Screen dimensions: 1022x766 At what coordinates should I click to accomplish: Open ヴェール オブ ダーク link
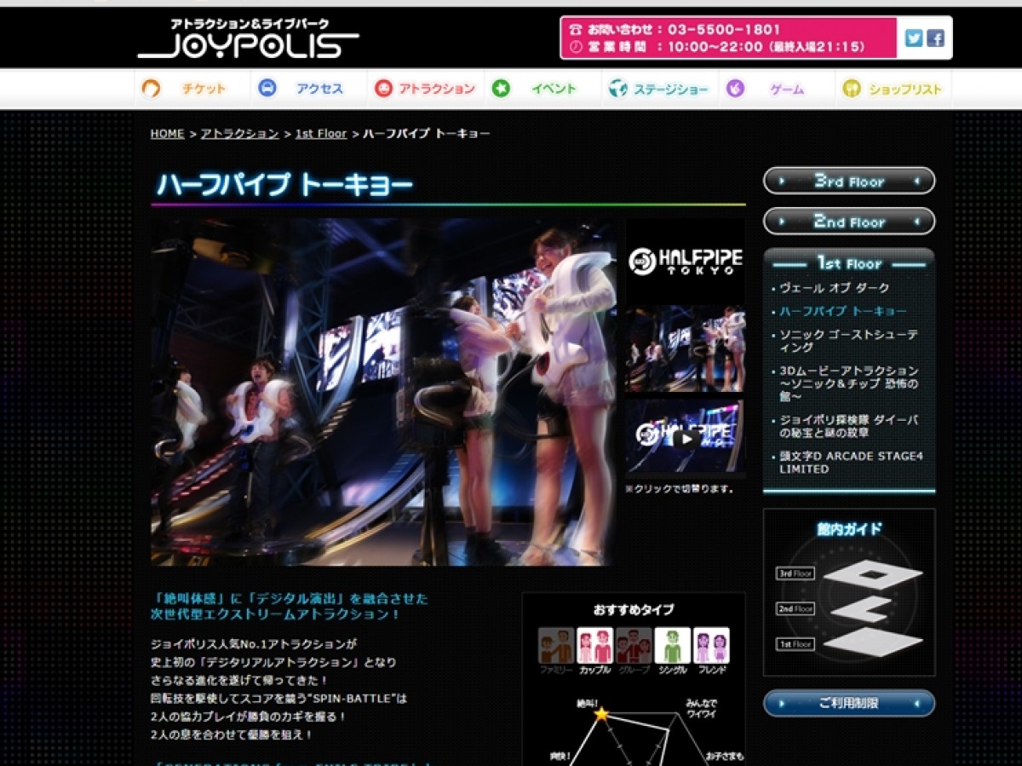point(835,288)
